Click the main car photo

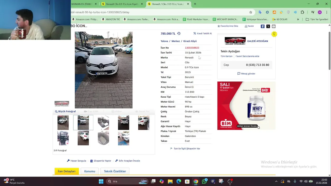[x=104, y=70]
